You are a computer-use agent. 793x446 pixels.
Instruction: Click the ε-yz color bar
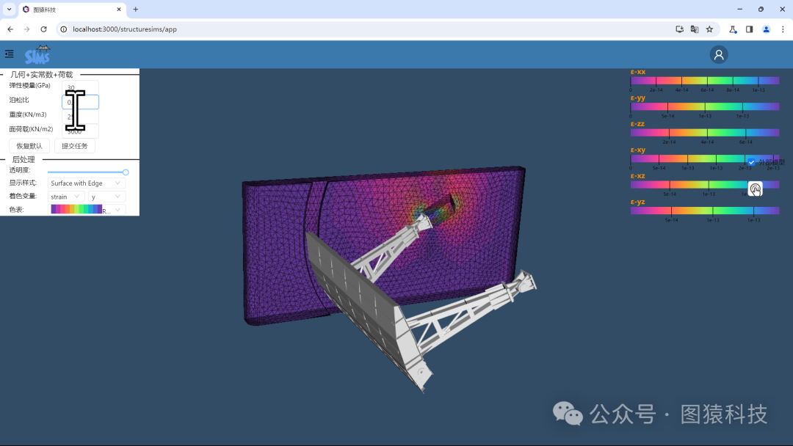(x=704, y=211)
